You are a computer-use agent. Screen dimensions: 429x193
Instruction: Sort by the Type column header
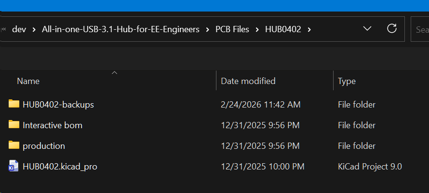347,81
